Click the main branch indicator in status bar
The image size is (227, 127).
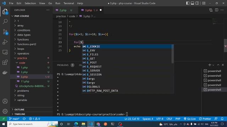coord(14,119)
